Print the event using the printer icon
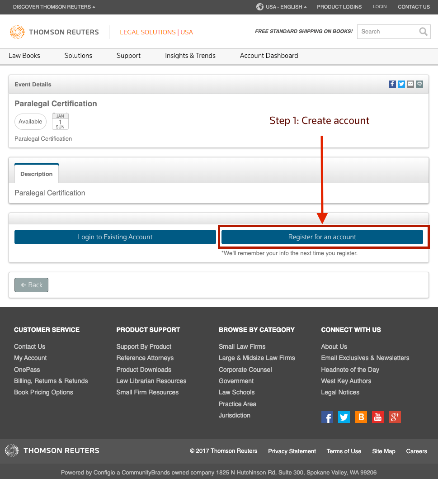Screen dimensions: 438x479 click(419, 84)
